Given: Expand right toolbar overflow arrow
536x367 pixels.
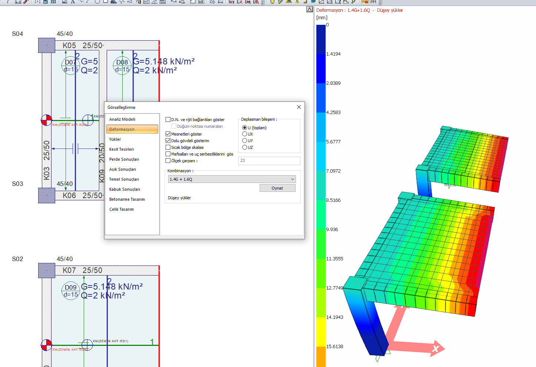Looking at the screenshot, I should [380, 3].
